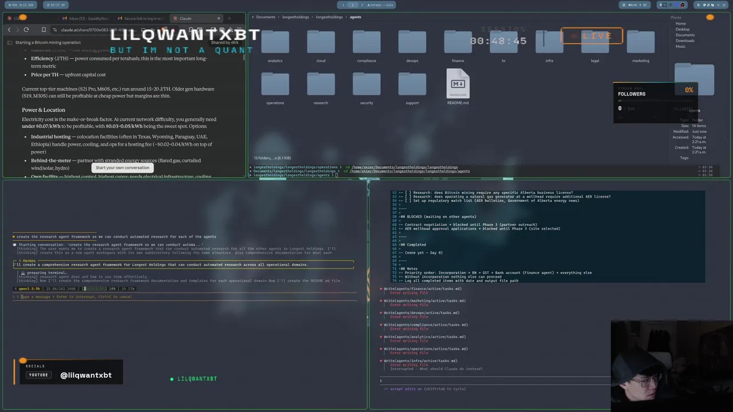Select workspace 2 in top bar

(352, 5)
